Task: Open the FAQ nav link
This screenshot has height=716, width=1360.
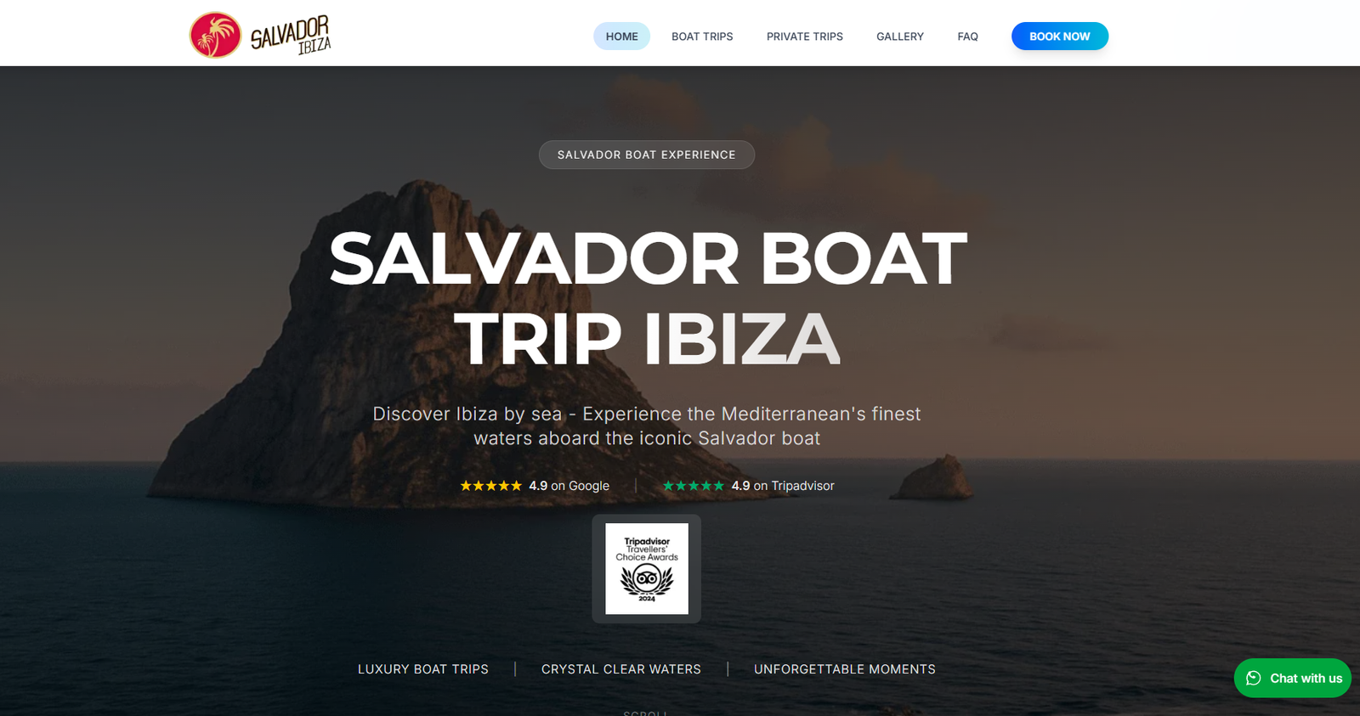Action: click(967, 37)
